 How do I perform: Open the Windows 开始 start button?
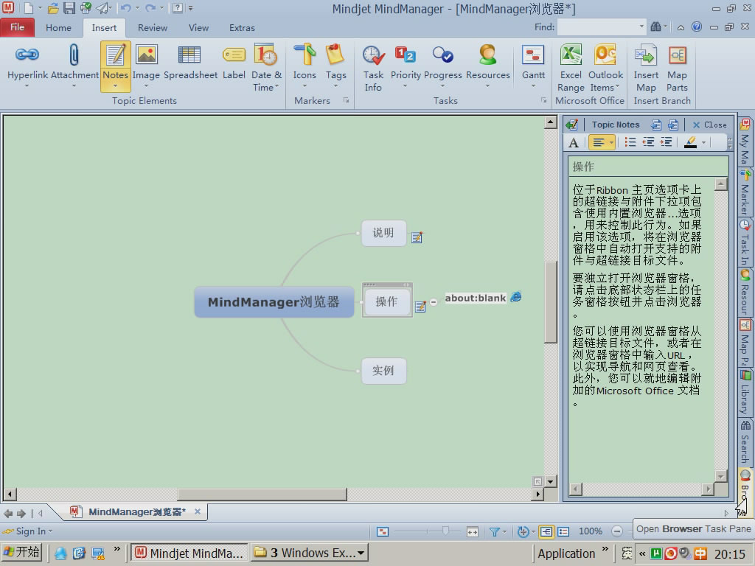tap(22, 551)
